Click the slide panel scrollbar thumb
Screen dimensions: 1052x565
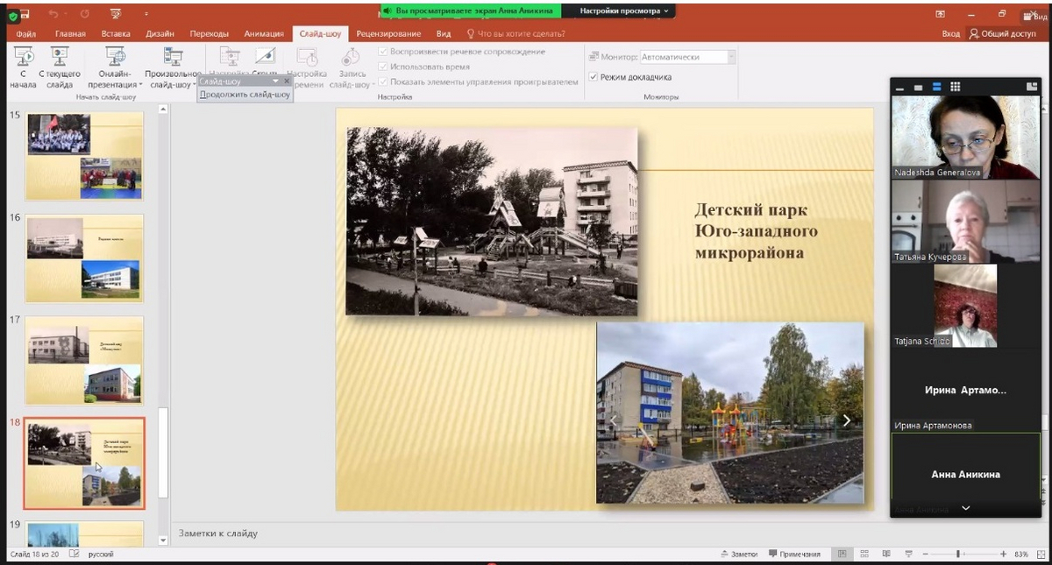[x=162, y=452]
